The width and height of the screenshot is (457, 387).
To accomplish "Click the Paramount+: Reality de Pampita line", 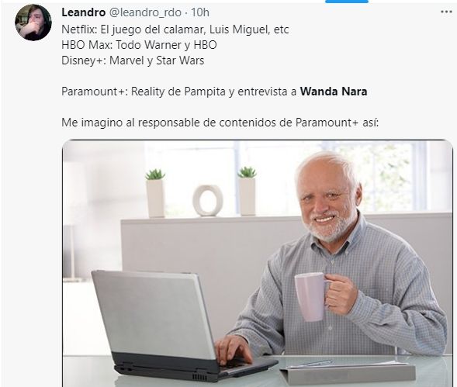I will pyautogui.click(x=214, y=92).
